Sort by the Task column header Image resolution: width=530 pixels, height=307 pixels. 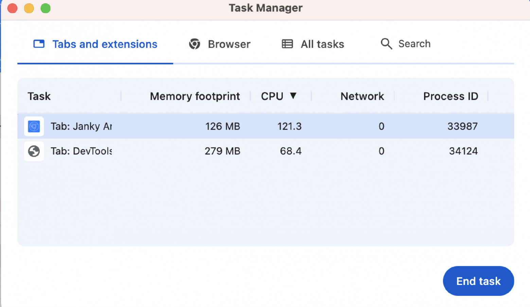(39, 96)
